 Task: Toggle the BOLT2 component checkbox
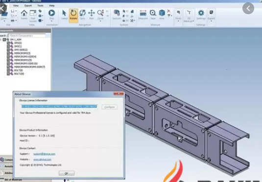pos(8,74)
